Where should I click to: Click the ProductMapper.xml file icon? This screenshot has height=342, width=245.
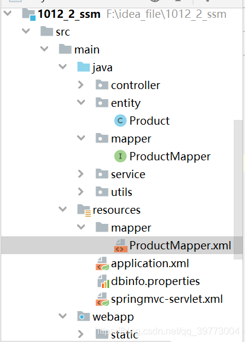coord(121,246)
